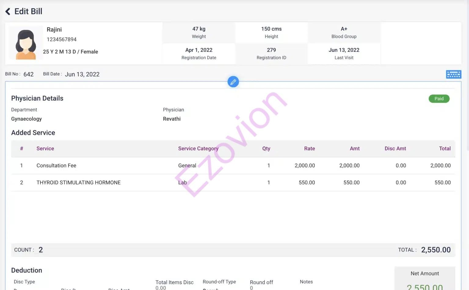Click the Service Category column header
469x290 pixels.
198,149
